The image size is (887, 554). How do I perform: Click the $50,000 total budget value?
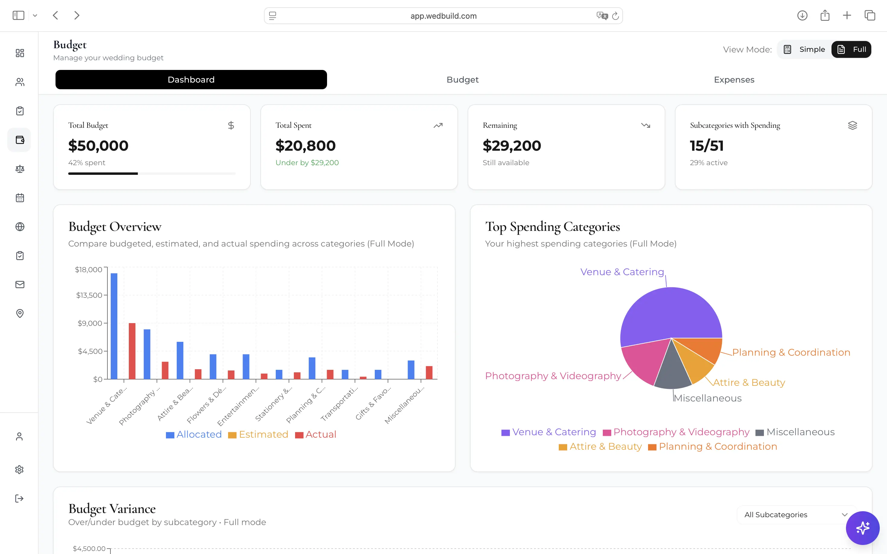[x=98, y=146]
